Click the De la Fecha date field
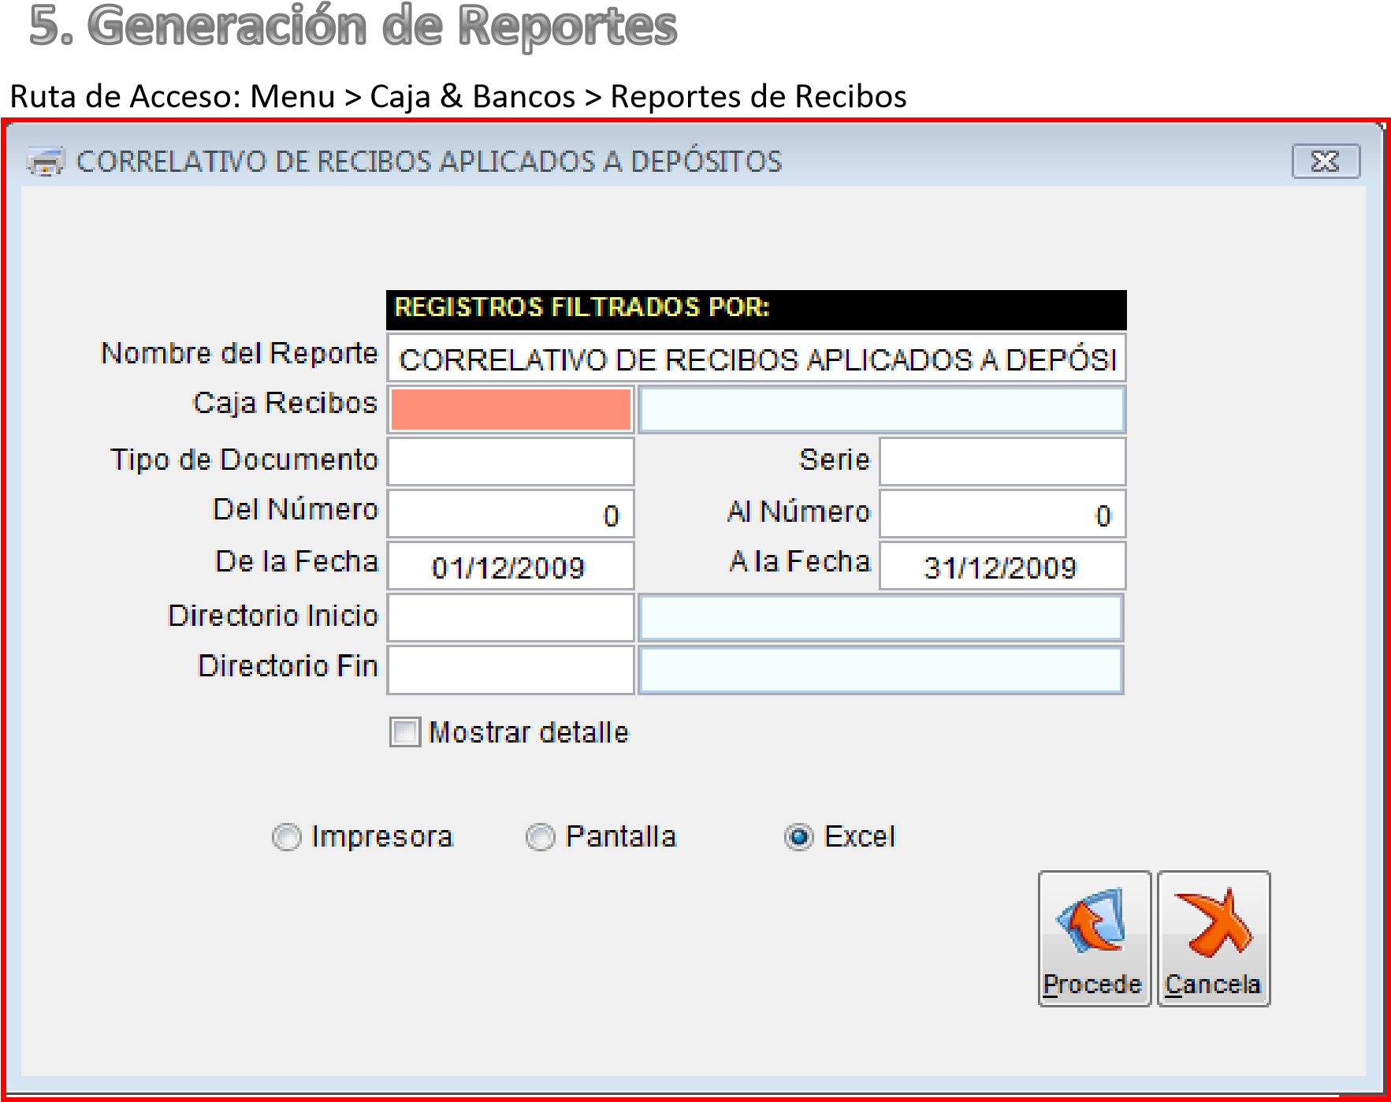Screen dimensions: 1391x1102 pos(511,567)
